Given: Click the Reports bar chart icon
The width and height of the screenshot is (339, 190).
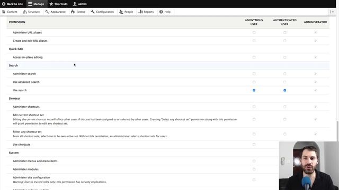Looking at the screenshot, I should pos(140,12).
